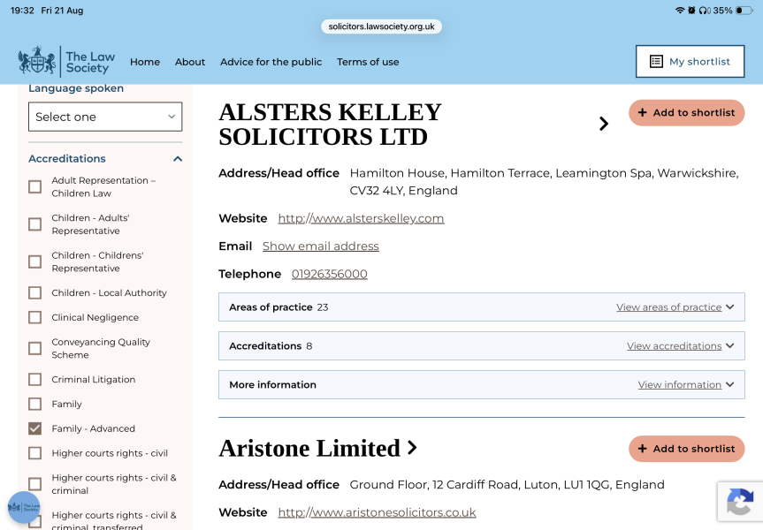Click the chevron arrow beside Aristone Limited
763x530 pixels.
(412, 447)
